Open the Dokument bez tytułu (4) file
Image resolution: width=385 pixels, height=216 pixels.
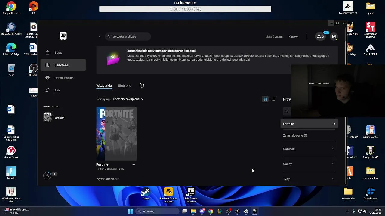tap(11, 133)
